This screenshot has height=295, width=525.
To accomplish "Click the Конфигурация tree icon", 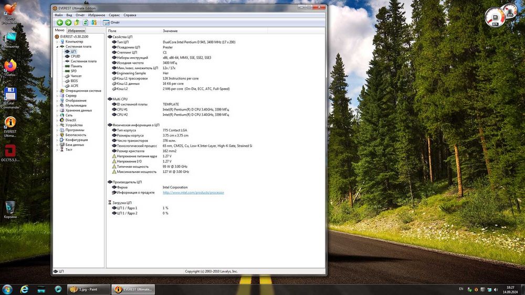I will coord(62,140).
